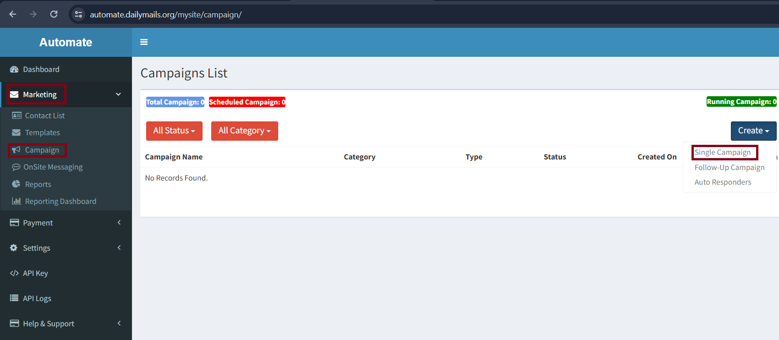Click the API Key code icon
Image resolution: width=779 pixels, height=340 pixels.
coord(14,273)
